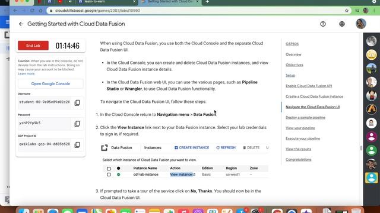Screen dimensions: 380x213
Task: Close the learn-to-earn tab
Action: (134, 2)
